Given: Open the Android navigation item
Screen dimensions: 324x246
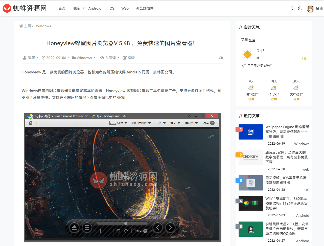Looking at the screenshot, I should 95,8.
